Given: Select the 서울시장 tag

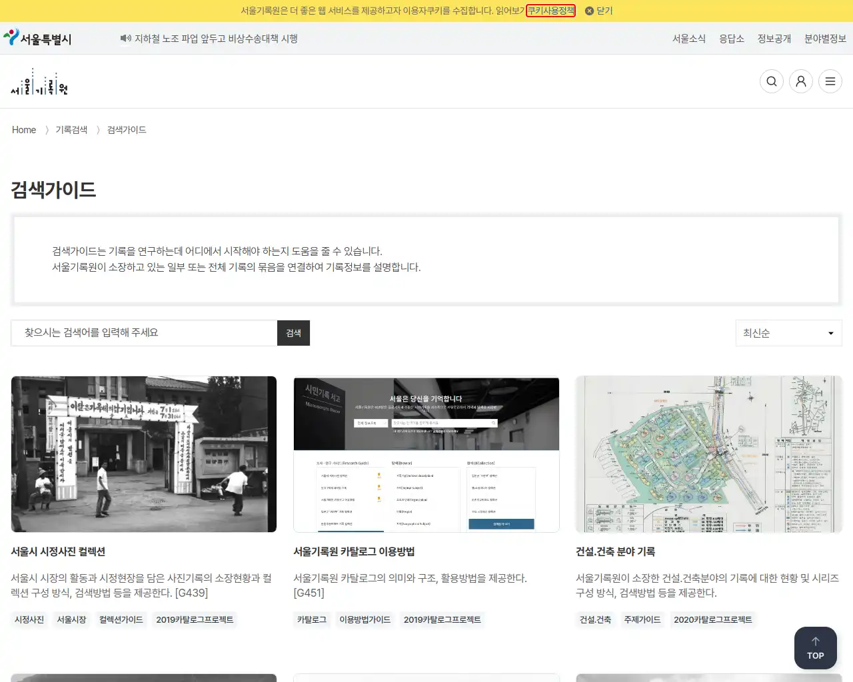Looking at the screenshot, I should coord(71,619).
